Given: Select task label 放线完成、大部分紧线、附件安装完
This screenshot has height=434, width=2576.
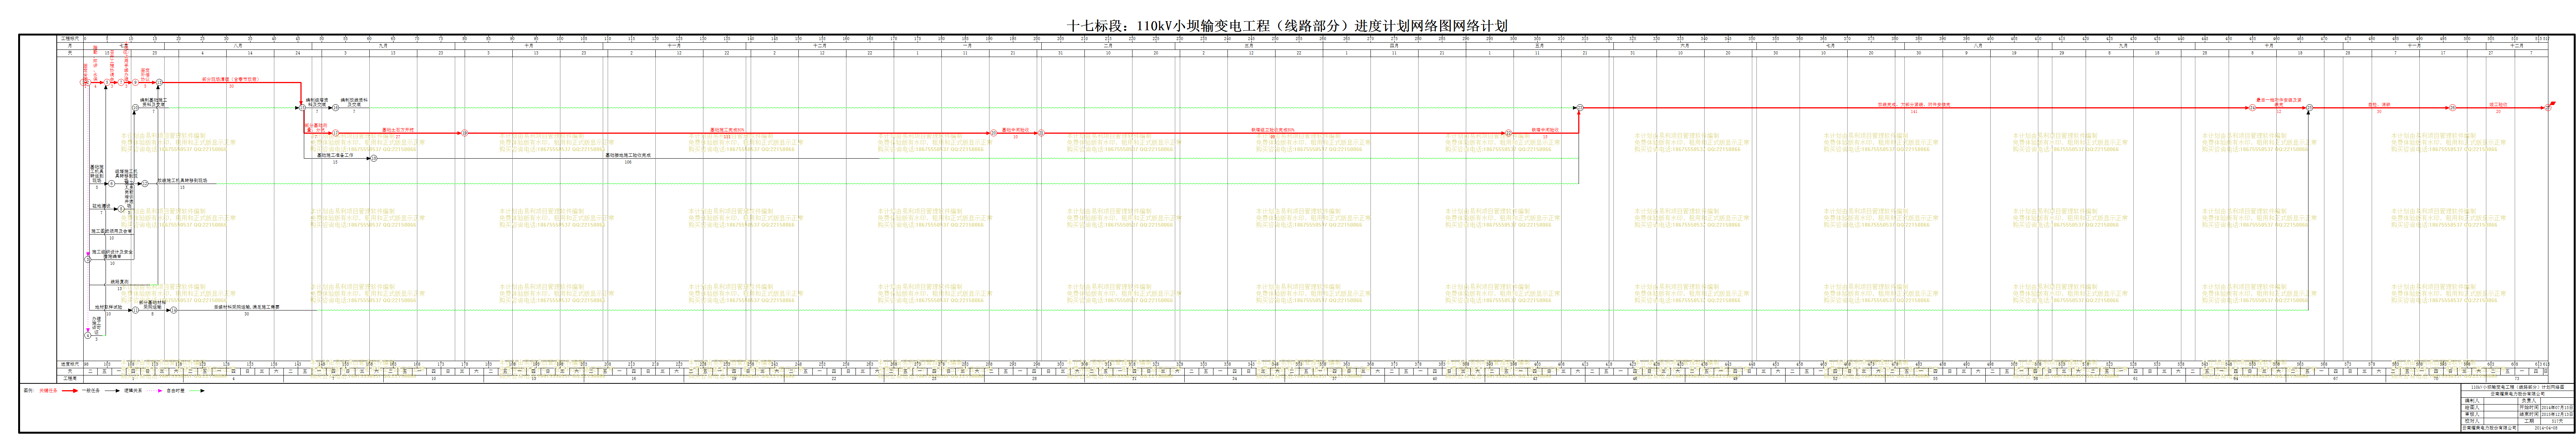Looking at the screenshot, I should pyautogui.click(x=1914, y=105).
